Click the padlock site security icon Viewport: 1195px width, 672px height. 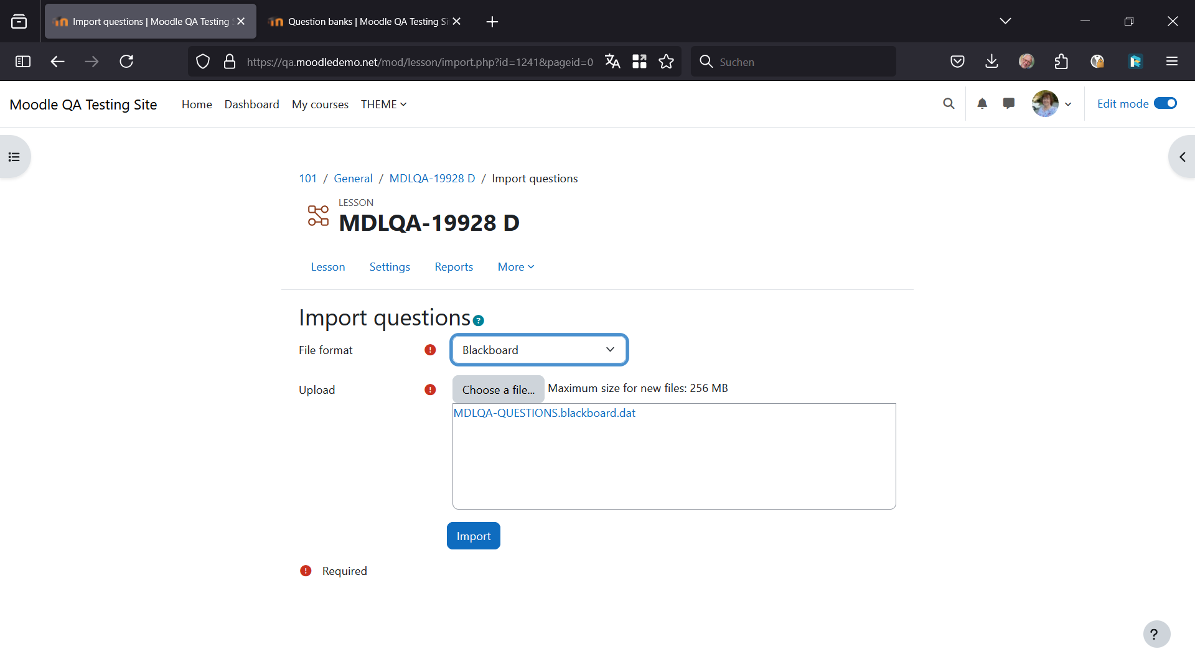coord(230,62)
